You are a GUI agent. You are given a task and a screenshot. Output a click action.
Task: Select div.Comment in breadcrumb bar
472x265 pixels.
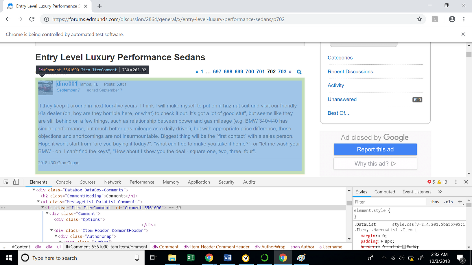point(165,247)
